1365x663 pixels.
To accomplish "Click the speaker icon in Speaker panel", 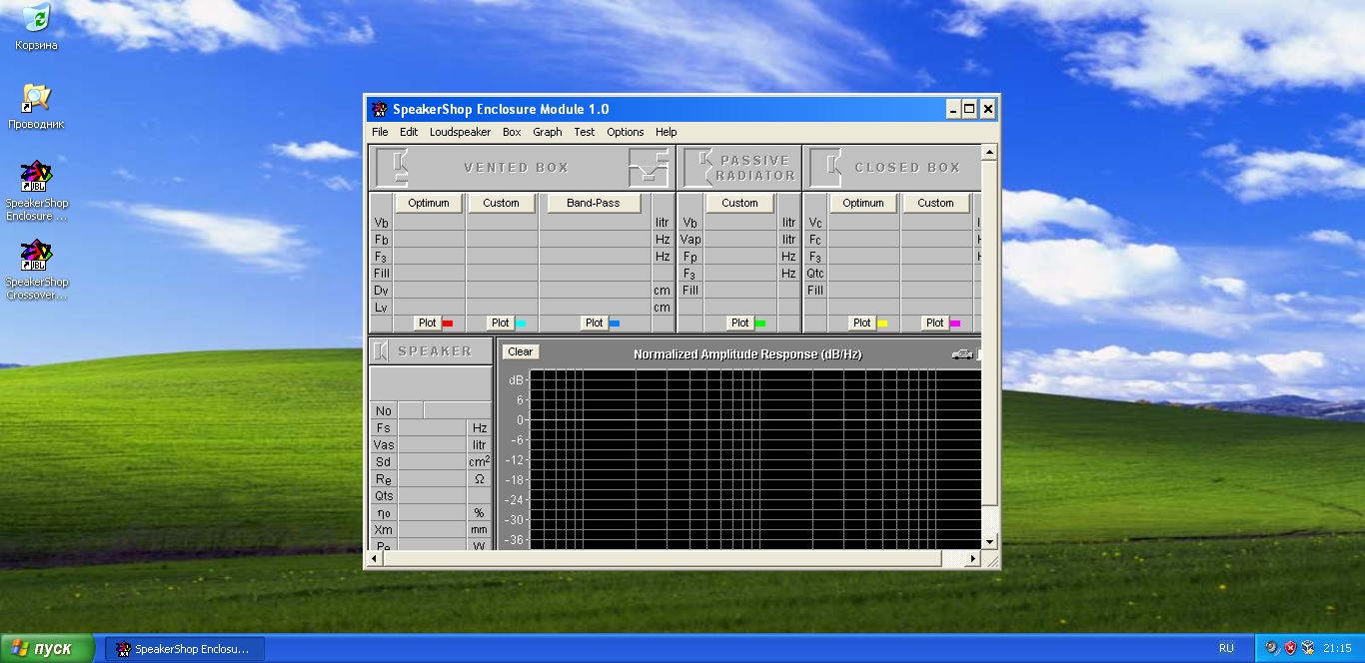I will point(381,351).
